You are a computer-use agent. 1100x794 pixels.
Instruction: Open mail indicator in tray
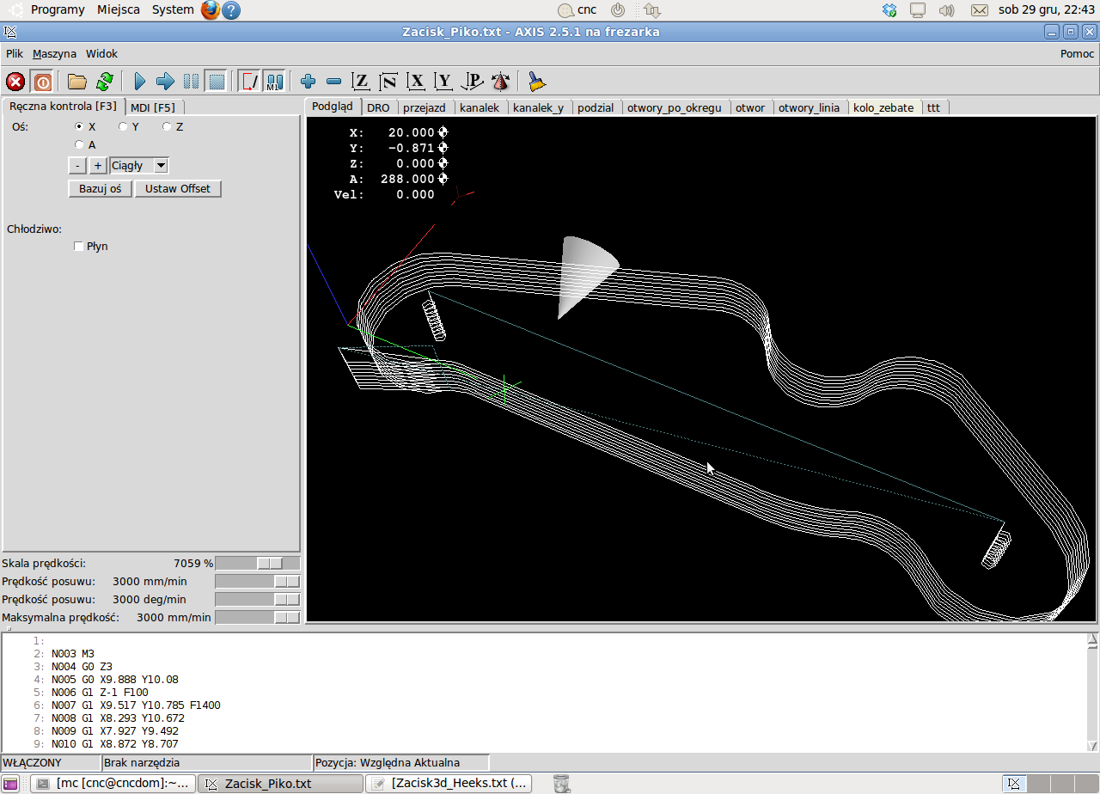[979, 10]
